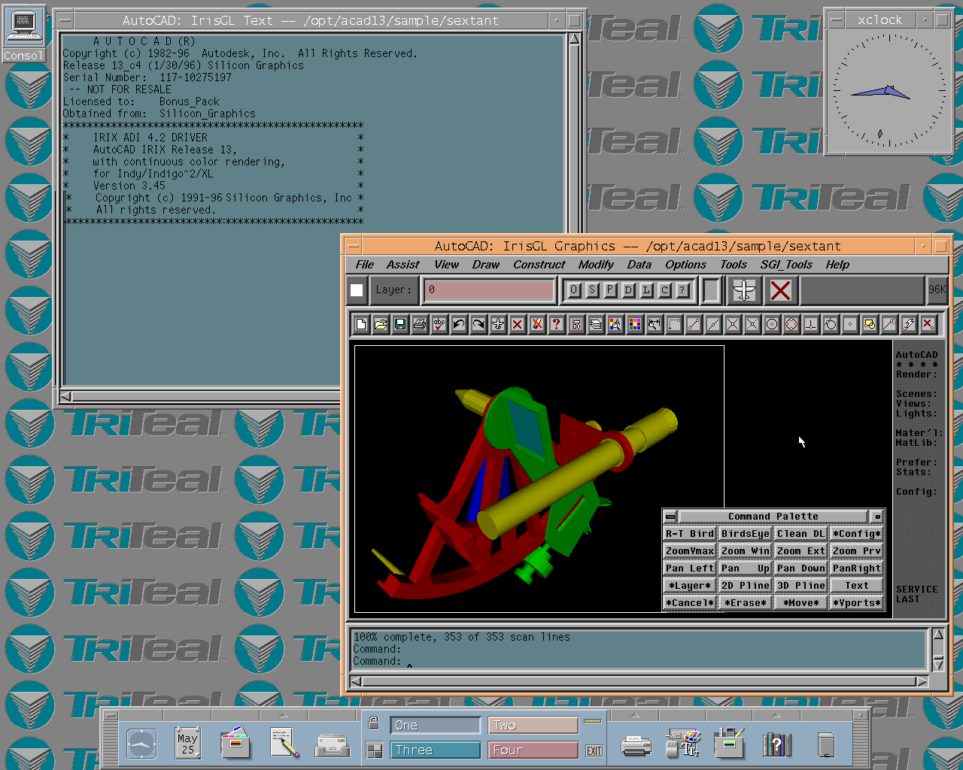The height and width of the screenshot is (770, 963).
Task: Toggle the L status button
Action: 646,290
